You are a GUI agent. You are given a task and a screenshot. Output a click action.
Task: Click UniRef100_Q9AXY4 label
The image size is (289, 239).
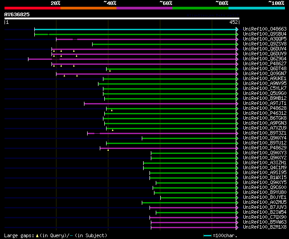pyautogui.click(x=265, y=138)
